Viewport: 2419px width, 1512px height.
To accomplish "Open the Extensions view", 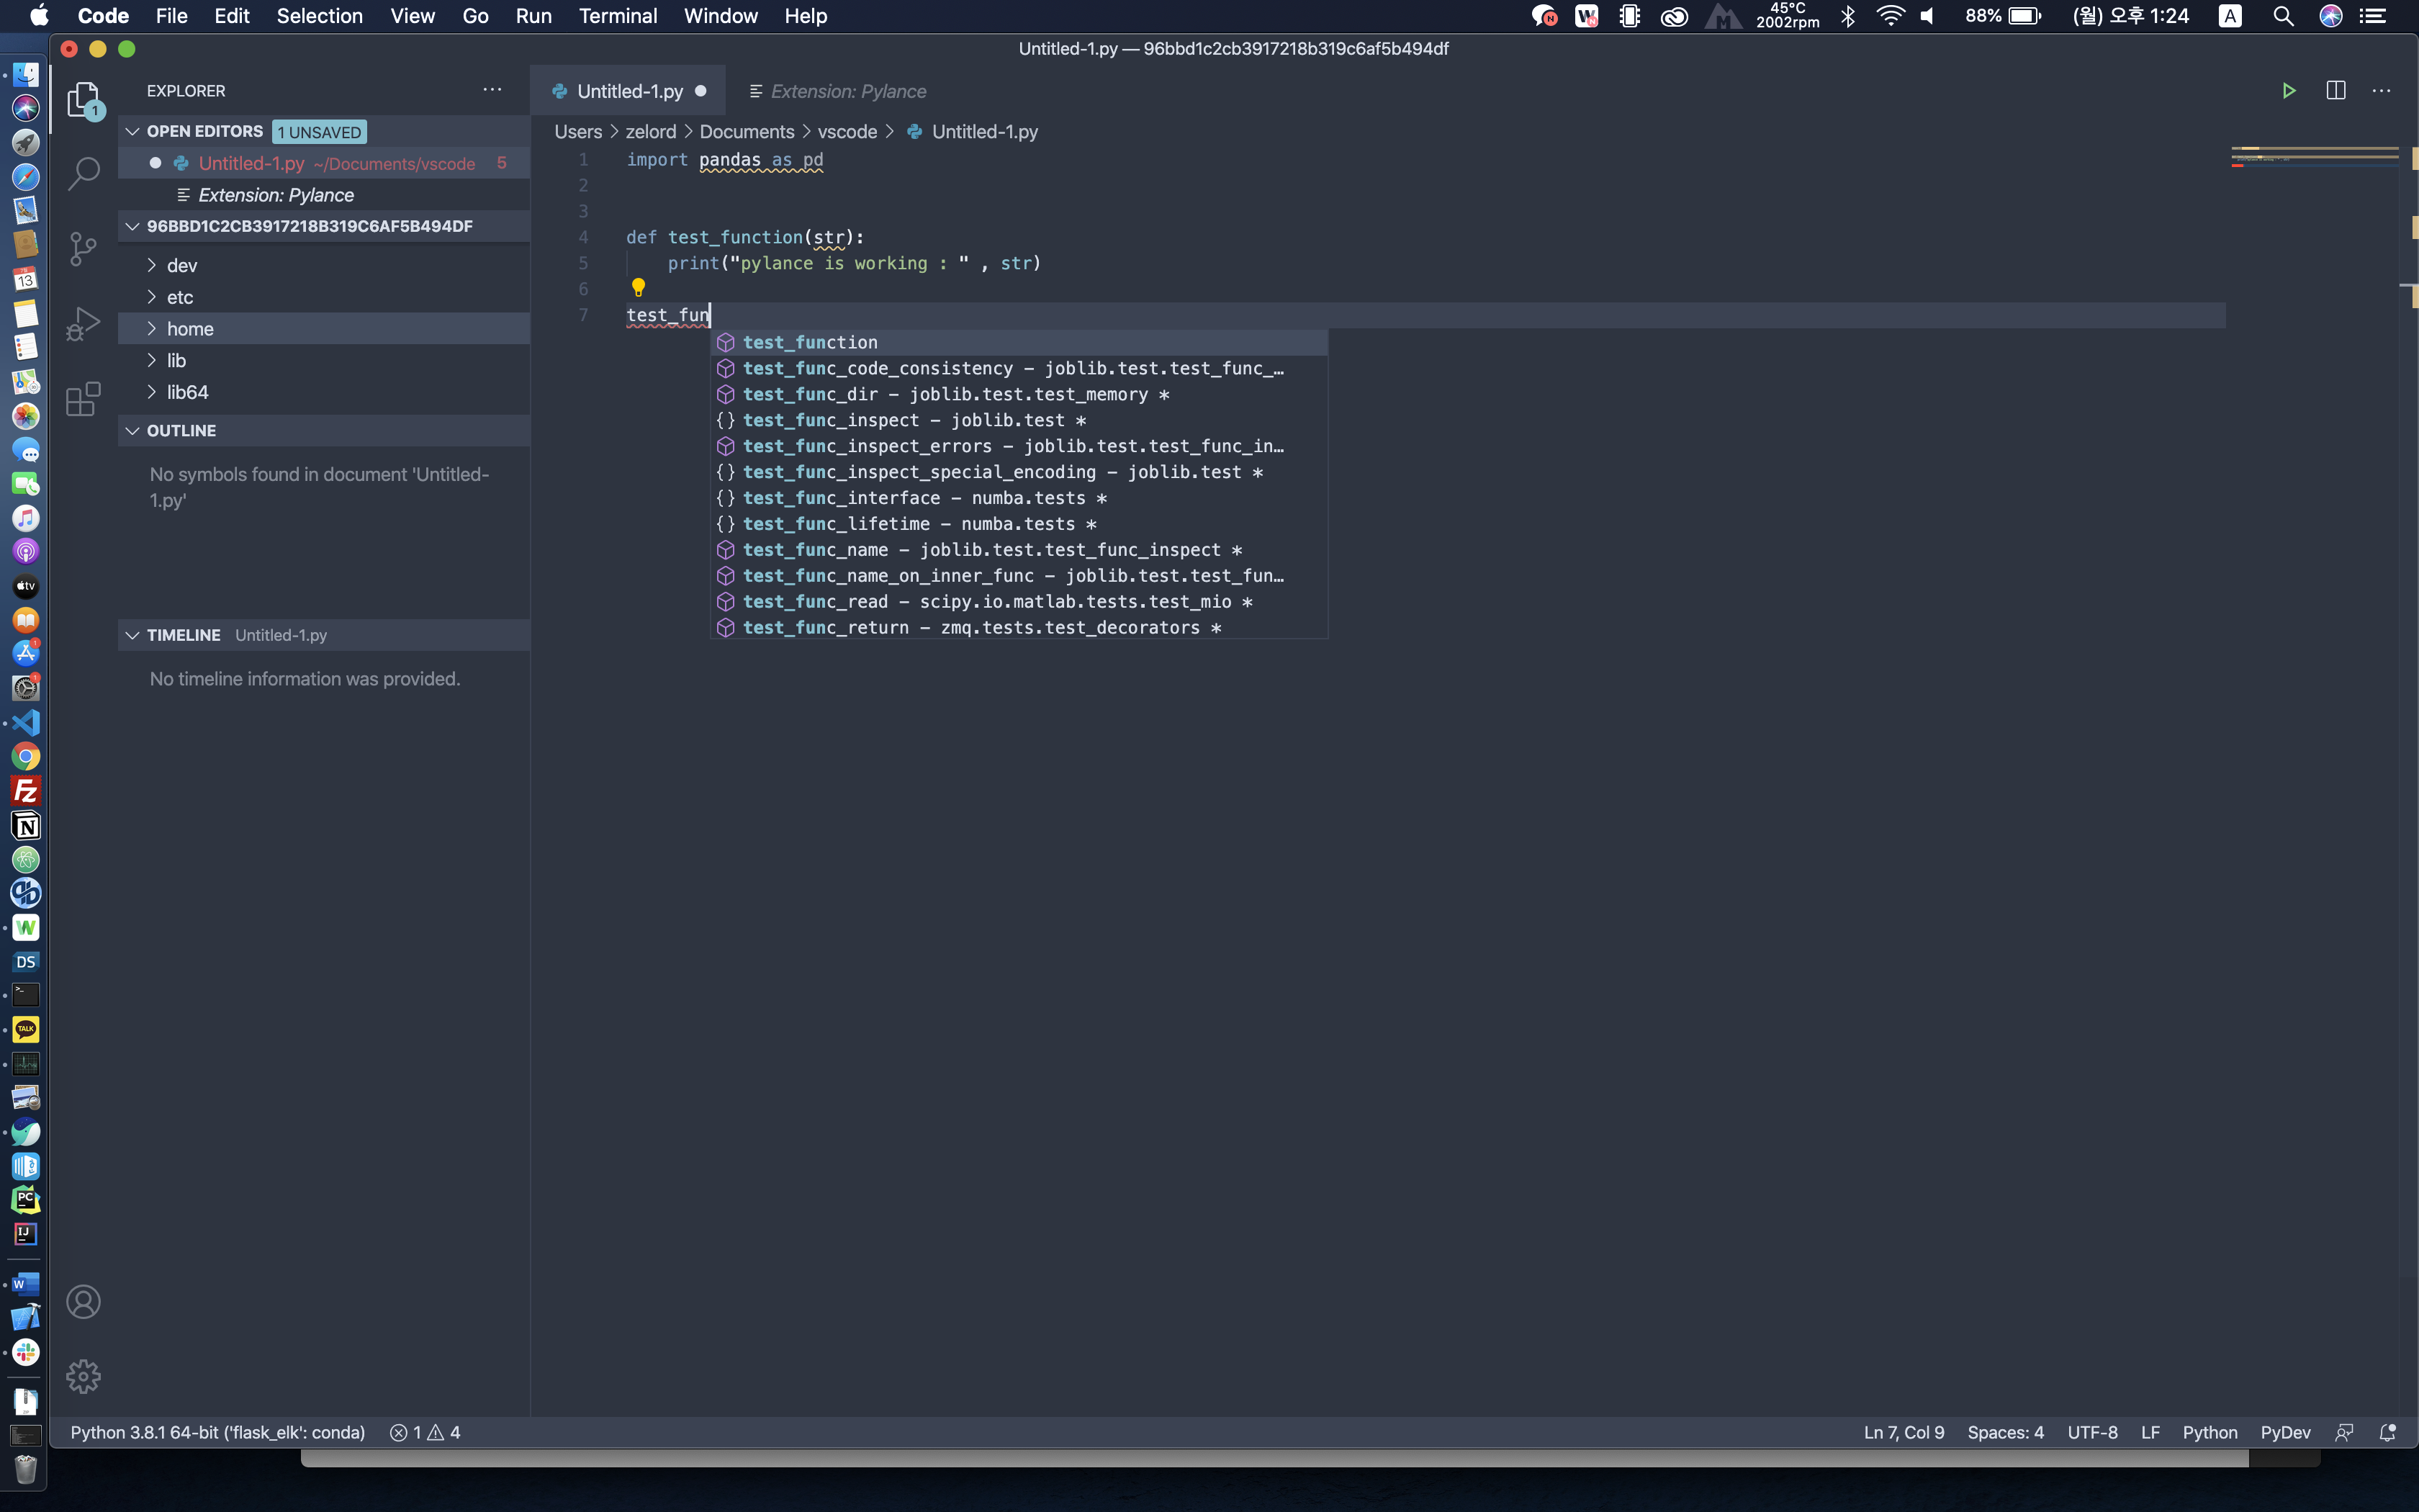I will (84, 399).
